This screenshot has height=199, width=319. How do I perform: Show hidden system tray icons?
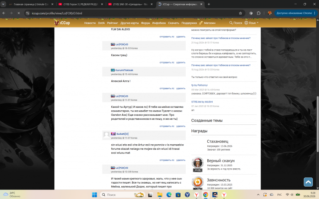(258, 195)
